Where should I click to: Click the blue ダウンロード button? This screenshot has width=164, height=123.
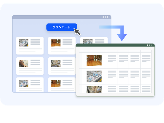pyautogui.click(x=61, y=27)
